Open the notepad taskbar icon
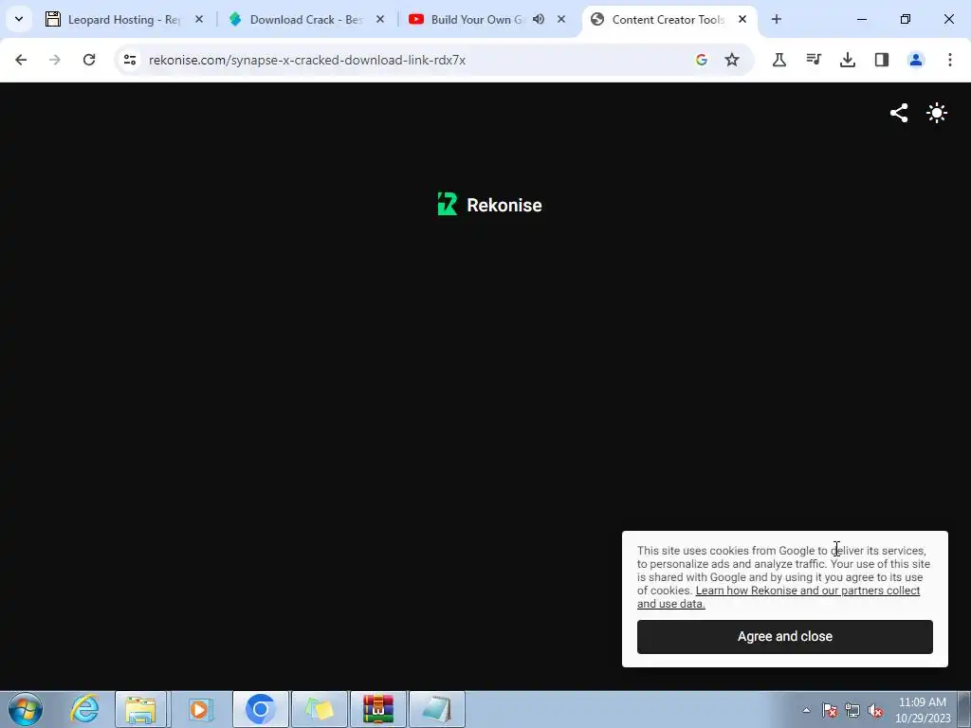 pos(437,709)
